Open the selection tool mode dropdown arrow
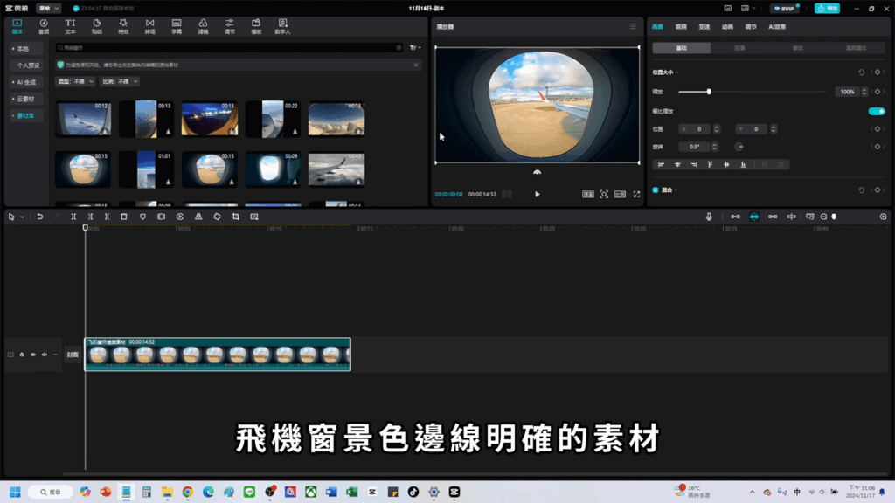Viewport: 895px width, 503px height. pos(22,217)
